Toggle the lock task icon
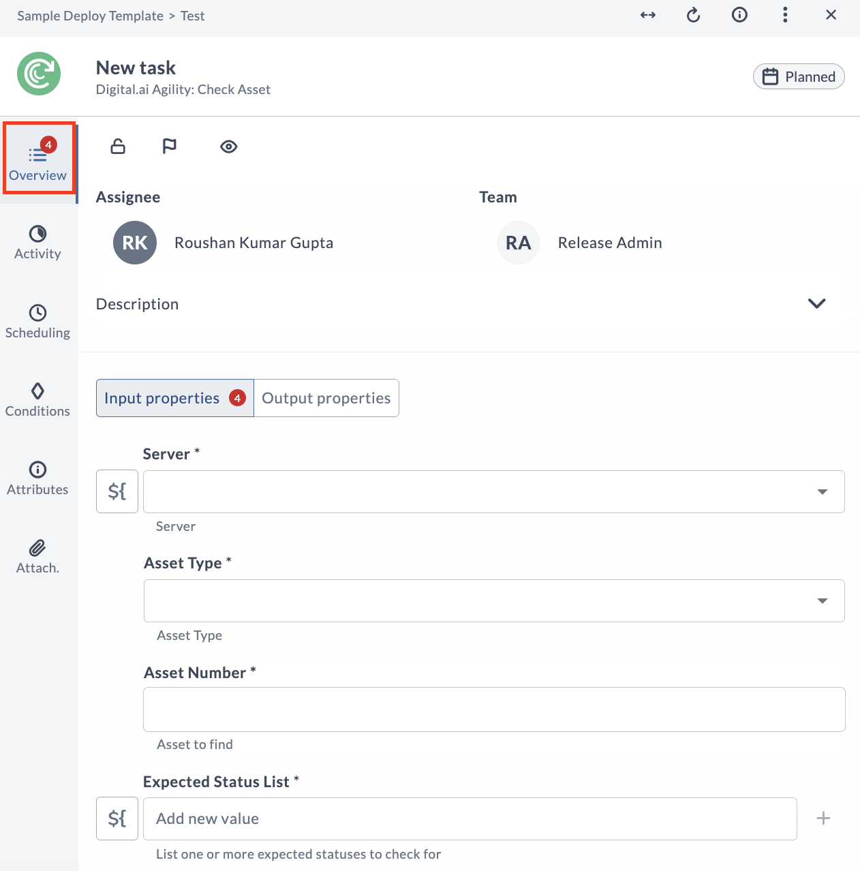Screen dimensions: 860x871 [118, 147]
